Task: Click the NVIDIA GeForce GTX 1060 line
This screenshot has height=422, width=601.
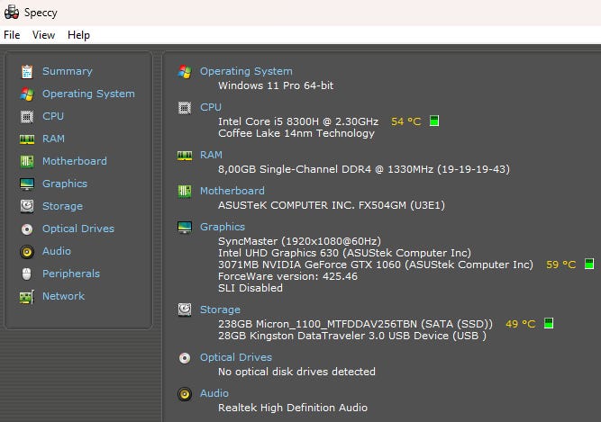Action: 376,265
